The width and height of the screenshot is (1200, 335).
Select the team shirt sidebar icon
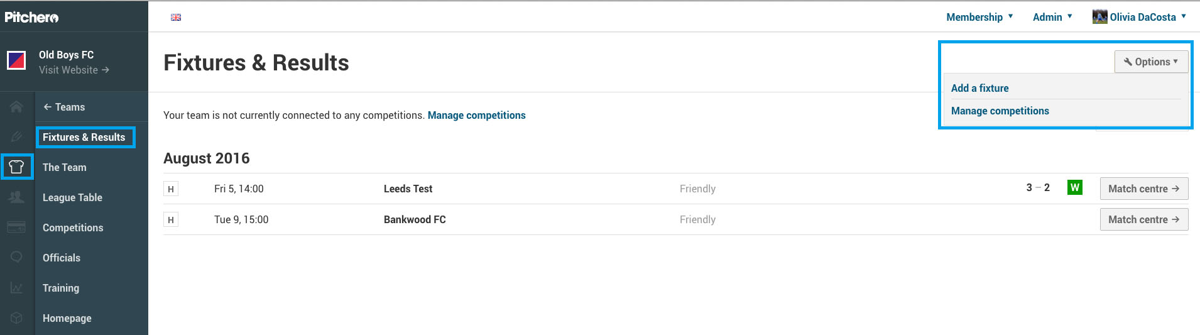tap(17, 167)
